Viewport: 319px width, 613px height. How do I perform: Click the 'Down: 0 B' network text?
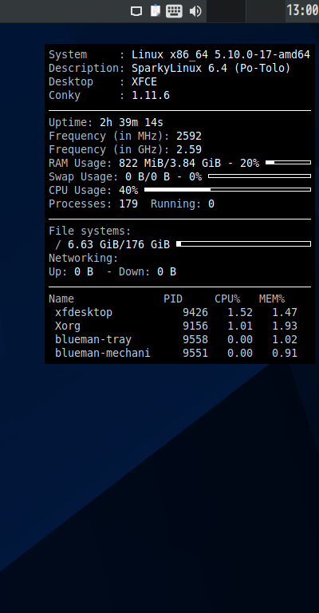point(148,271)
